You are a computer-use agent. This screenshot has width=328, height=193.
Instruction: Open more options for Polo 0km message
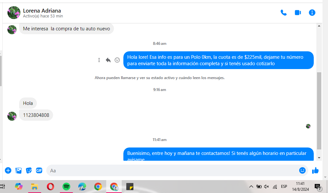click(99, 60)
